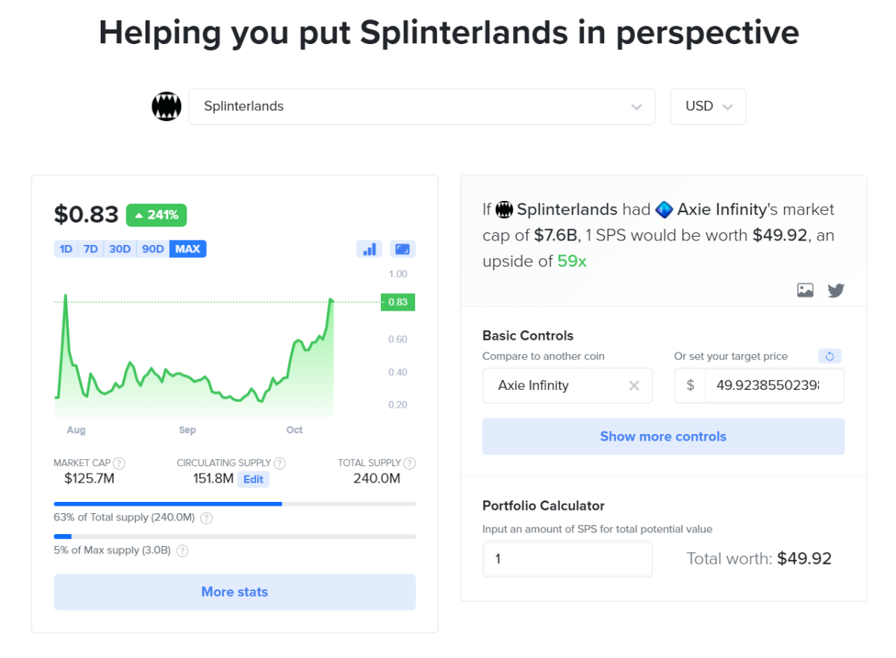This screenshot has height=658, width=896.
Task: Expand the Splinterlands coin dropdown
Action: [x=422, y=107]
